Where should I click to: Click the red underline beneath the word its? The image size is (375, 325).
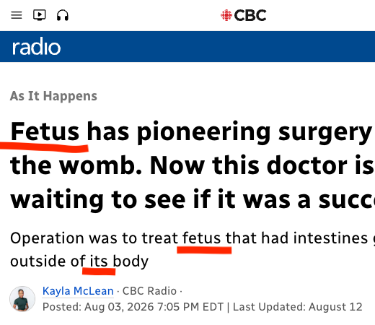(x=99, y=271)
